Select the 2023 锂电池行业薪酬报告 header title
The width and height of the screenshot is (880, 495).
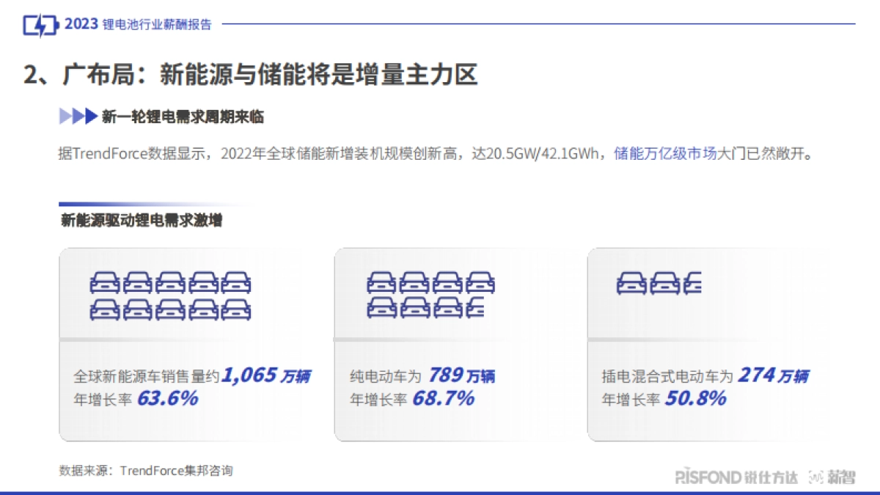[139, 23]
